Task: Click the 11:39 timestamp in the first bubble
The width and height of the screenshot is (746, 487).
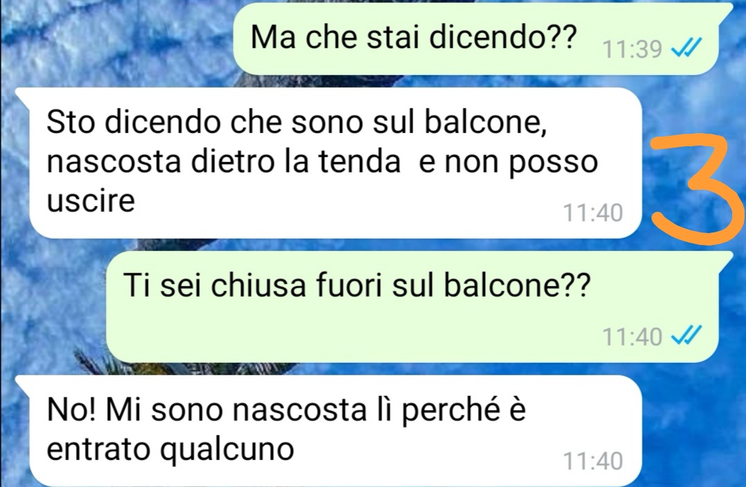Action: tap(632, 48)
